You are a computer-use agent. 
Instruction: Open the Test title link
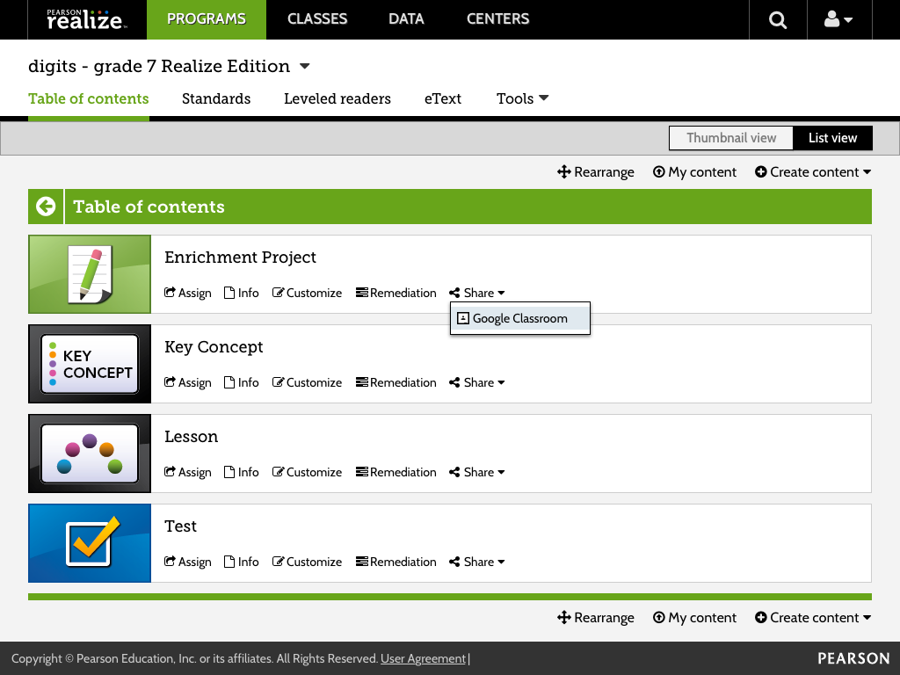point(180,526)
